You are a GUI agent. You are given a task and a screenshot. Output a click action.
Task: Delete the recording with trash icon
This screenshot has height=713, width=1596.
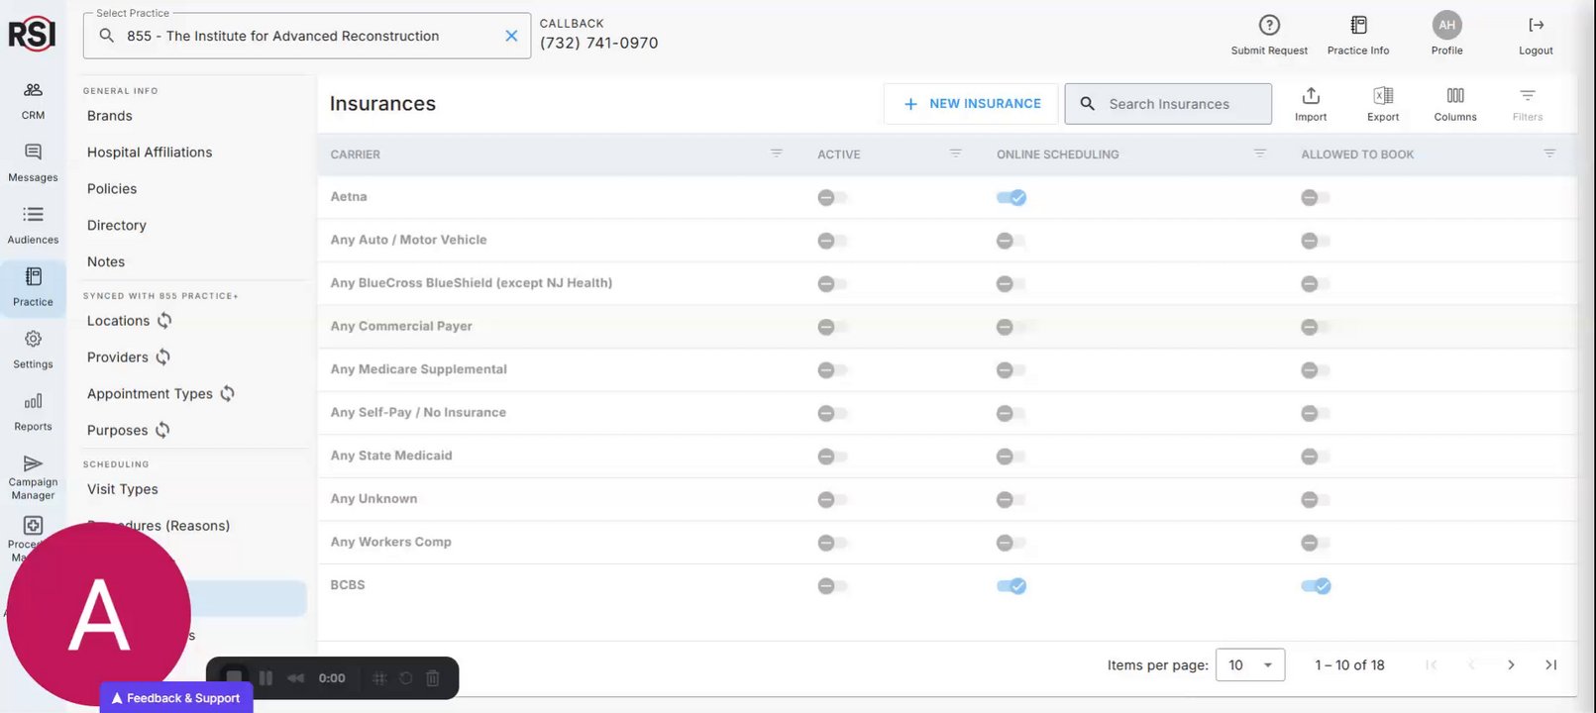(x=433, y=678)
